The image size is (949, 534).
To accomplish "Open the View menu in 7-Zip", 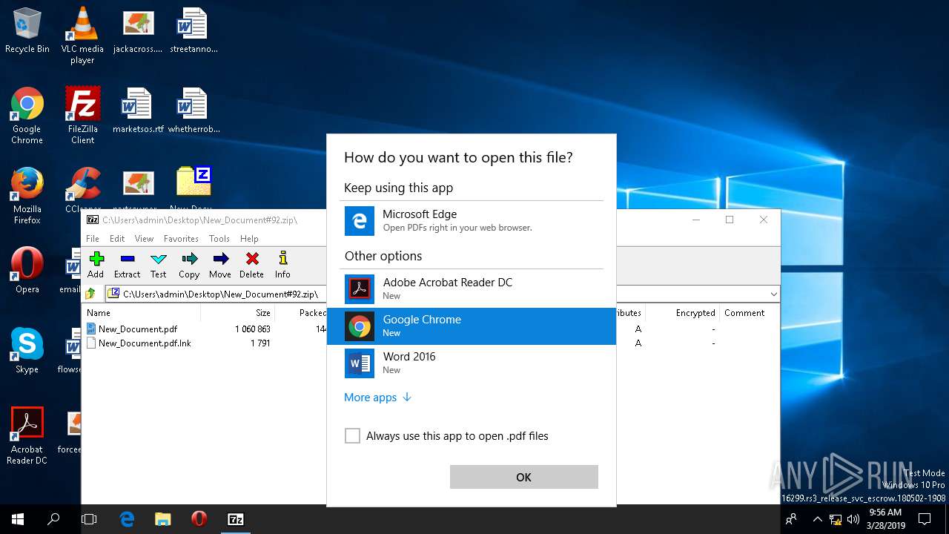I will 144,239.
